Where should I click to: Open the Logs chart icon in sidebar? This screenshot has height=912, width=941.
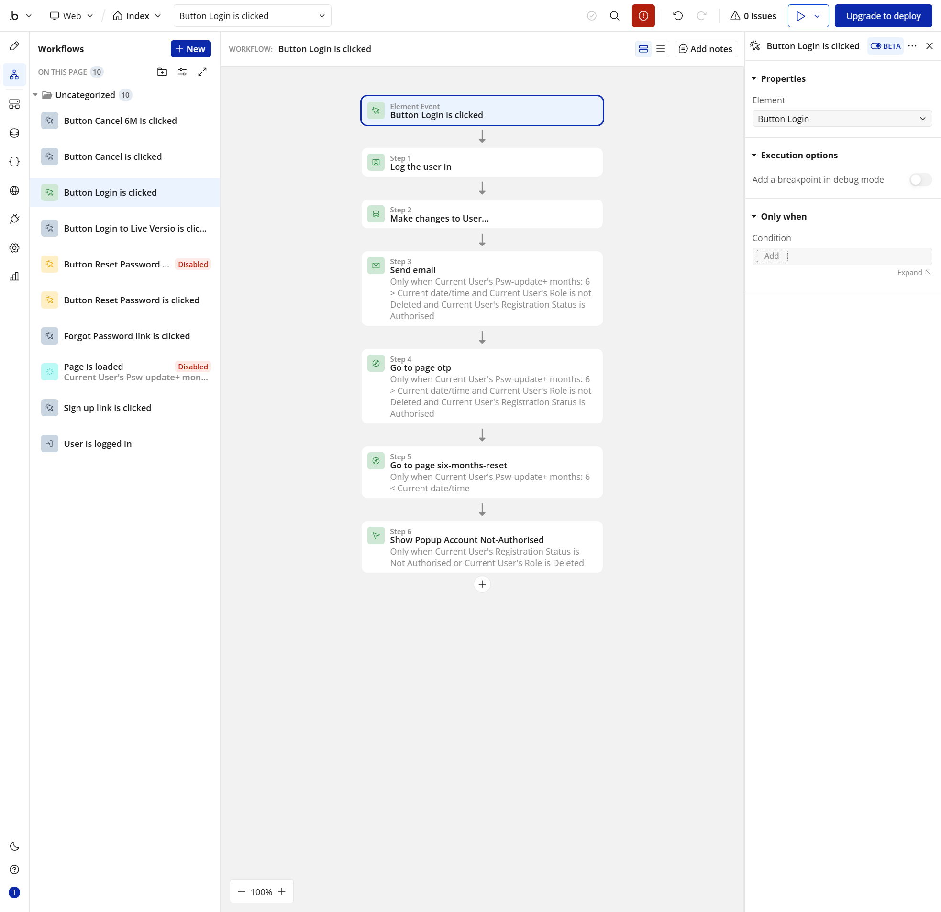(14, 277)
